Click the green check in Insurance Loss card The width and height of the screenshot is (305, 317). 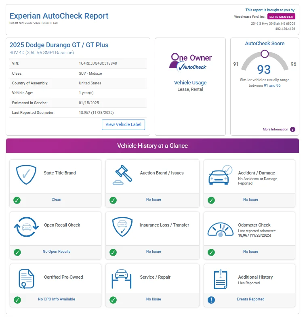(x=113, y=252)
